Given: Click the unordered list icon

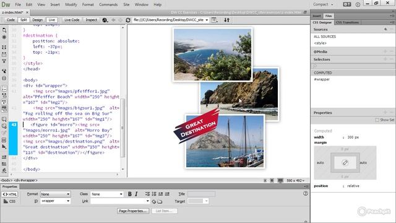Looking at the screenshot, I should tap(148, 194).
